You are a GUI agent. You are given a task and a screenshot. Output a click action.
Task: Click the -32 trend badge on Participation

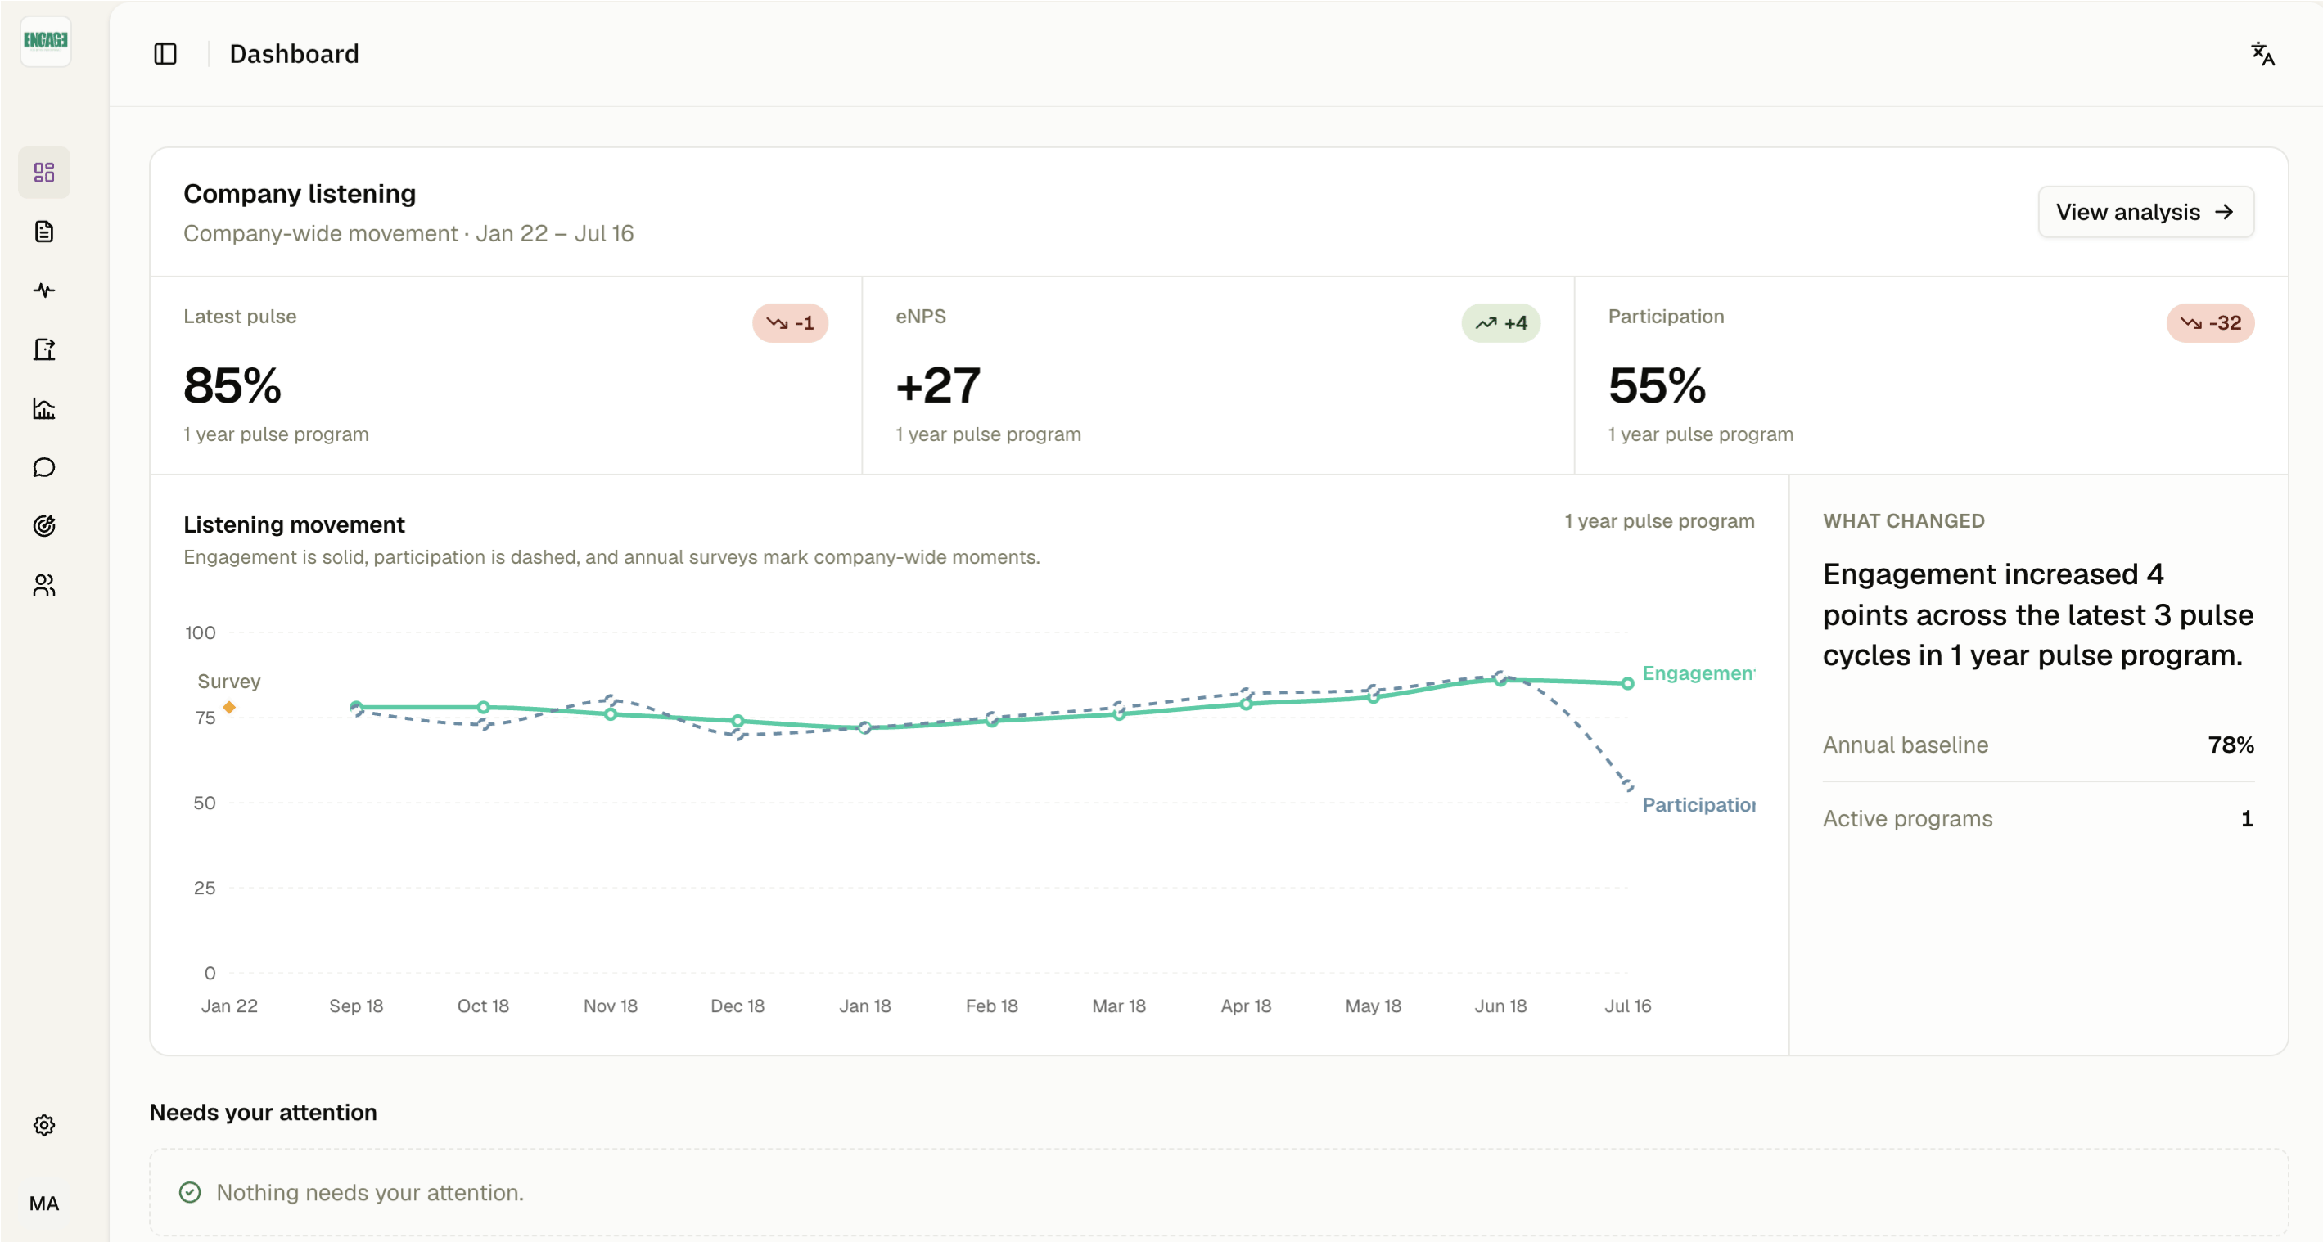(x=2210, y=322)
